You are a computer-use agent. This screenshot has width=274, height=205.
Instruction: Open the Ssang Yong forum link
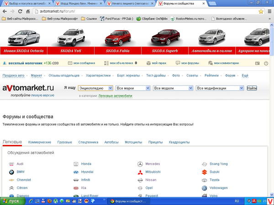click(219, 164)
